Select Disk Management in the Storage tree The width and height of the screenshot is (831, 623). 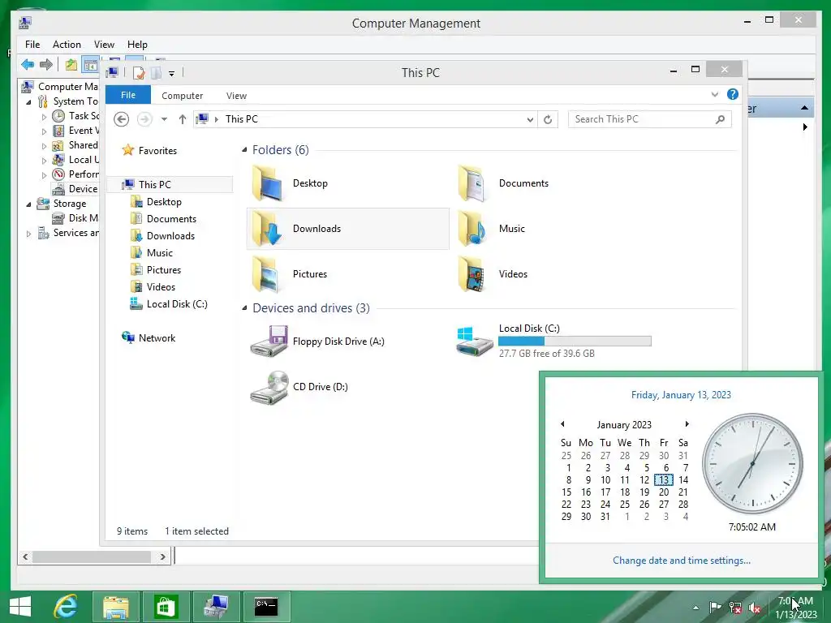[x=75, y=217]
